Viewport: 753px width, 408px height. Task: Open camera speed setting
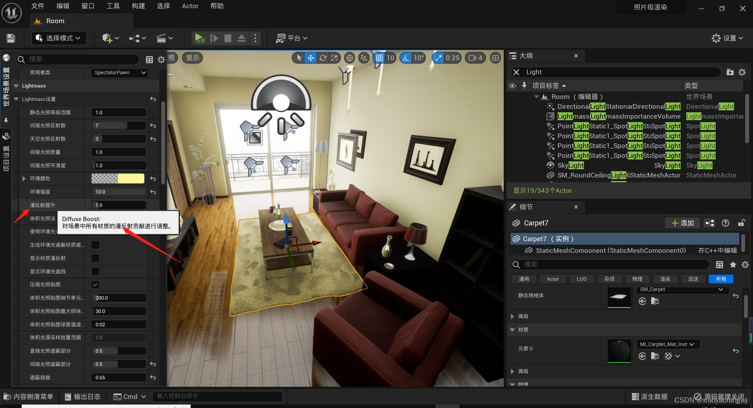pos(475,58)
